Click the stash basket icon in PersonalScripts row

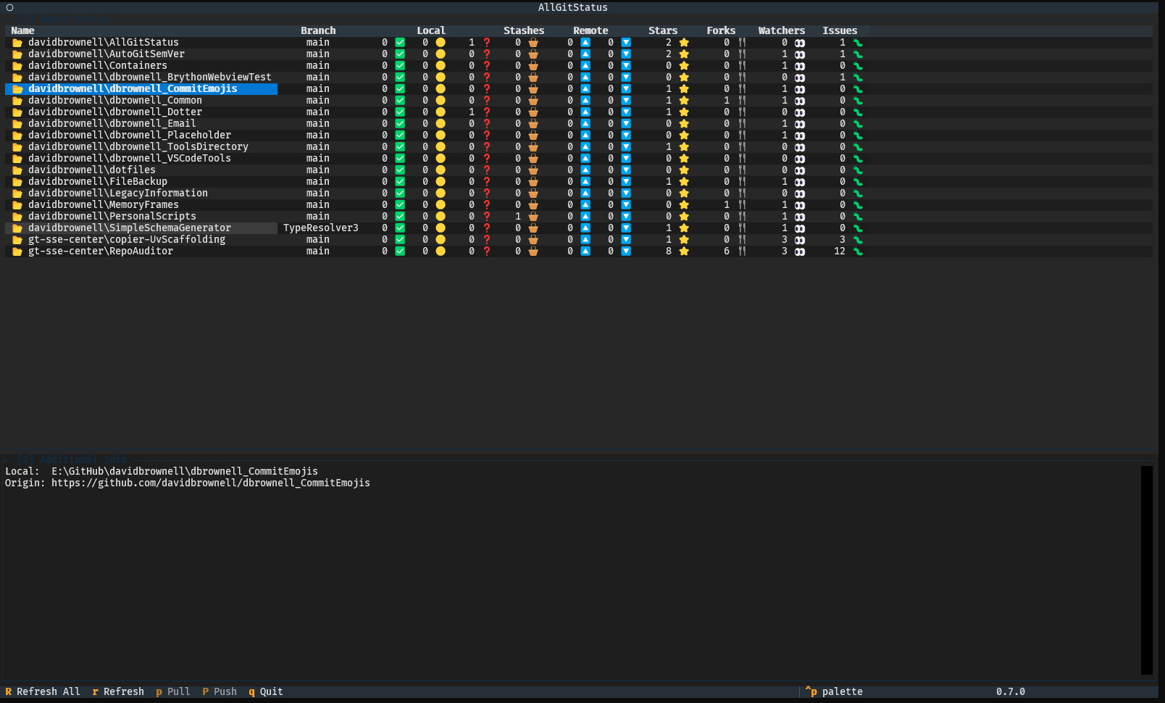click(533, 217)
